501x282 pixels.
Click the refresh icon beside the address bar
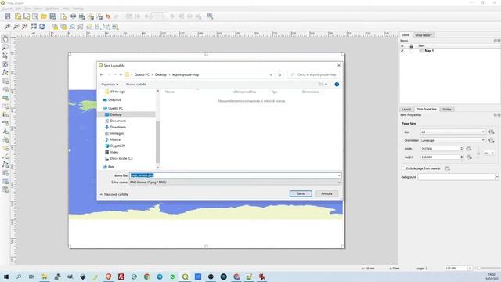tap(279, 75)
